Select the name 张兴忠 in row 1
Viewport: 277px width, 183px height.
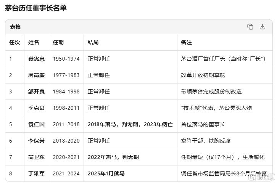[36, 59]
